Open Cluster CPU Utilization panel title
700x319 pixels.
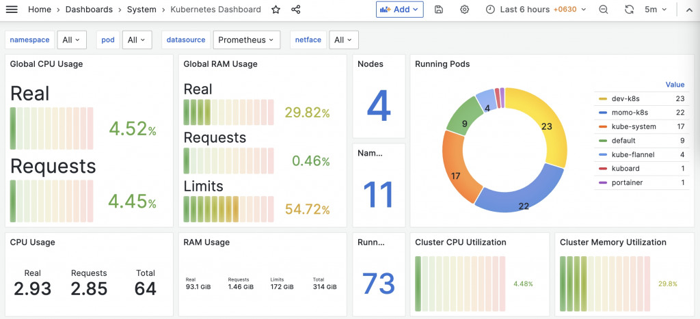[461, 242]
